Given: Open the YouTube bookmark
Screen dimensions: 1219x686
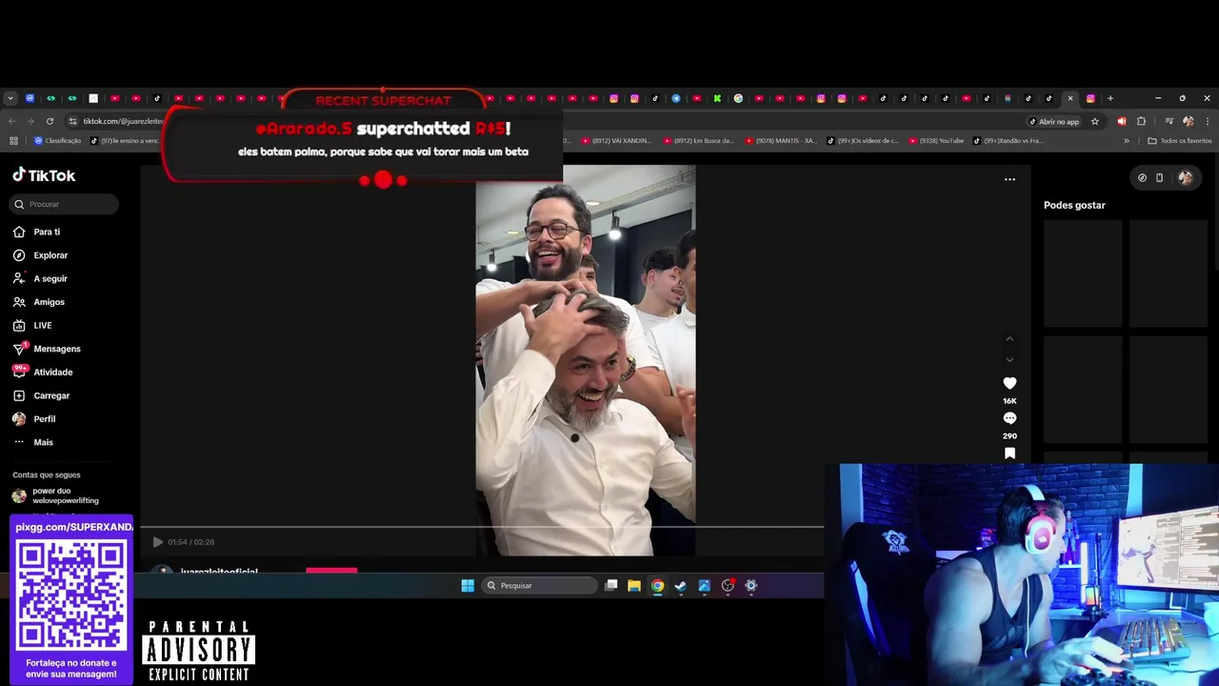Looking at the screenshot, I should pyautogui.click(x=937, y=140).
